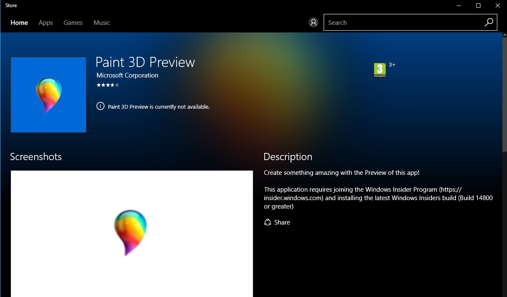
Task: Click the Screenshots section heading
Action: pos(36,157)
